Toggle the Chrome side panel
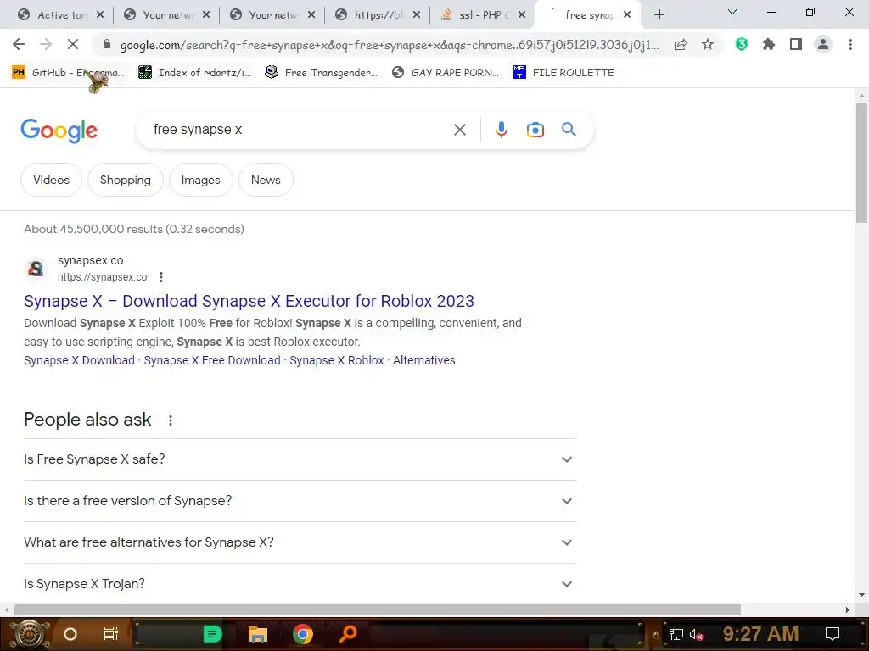Image resolution: width=869 pixels, height=651 pixels. click(x=796, y=44)
